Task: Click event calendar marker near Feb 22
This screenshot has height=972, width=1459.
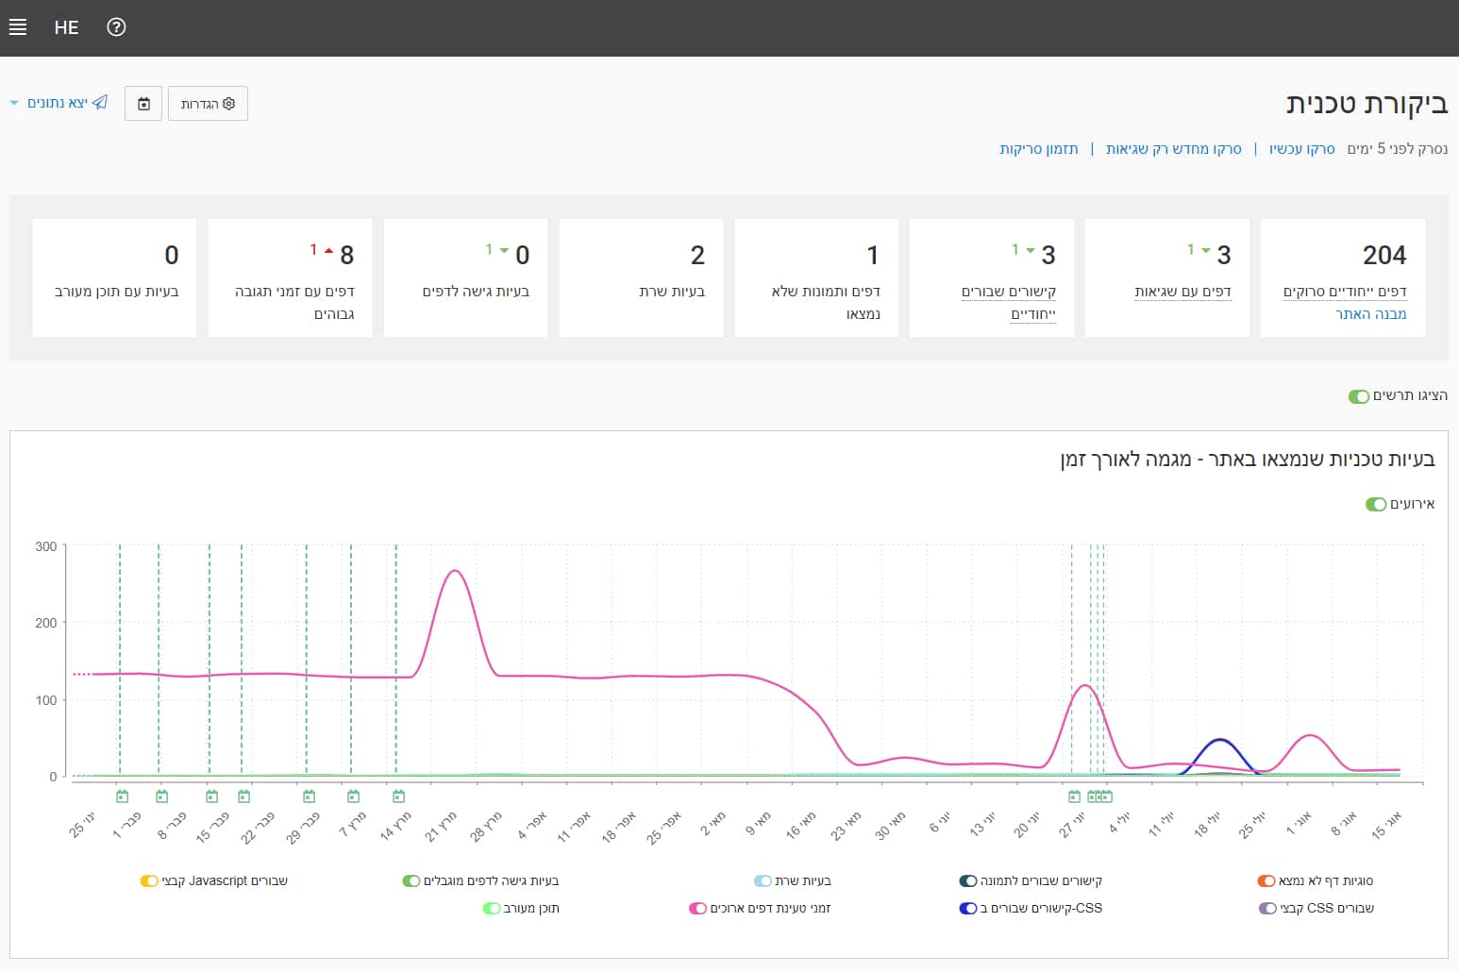Action: pyautogui.click(x=244, y=796)
